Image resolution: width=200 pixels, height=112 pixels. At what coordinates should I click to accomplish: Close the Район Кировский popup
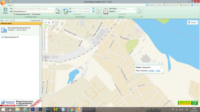click(x=161, y=64)
